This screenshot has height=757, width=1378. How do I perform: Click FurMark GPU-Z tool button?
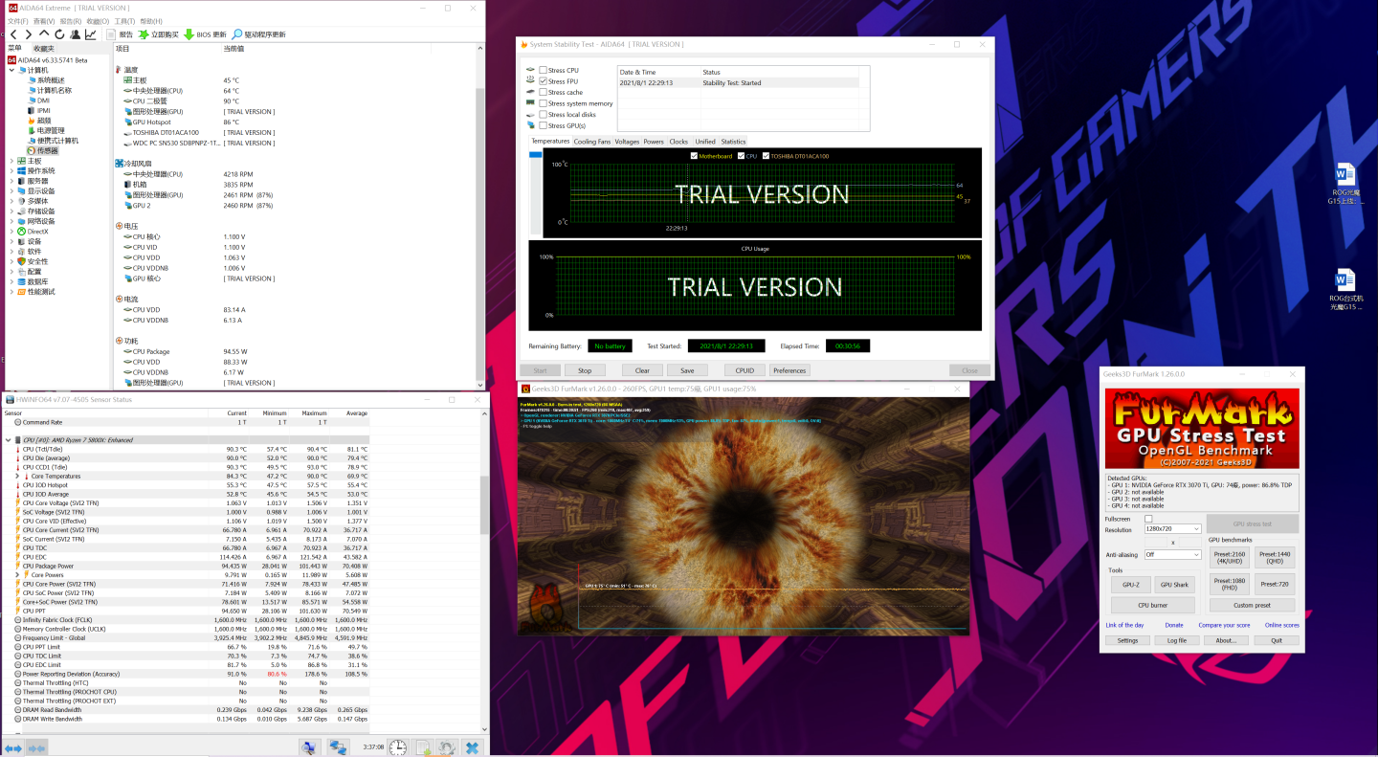[x=1131, y=584]
